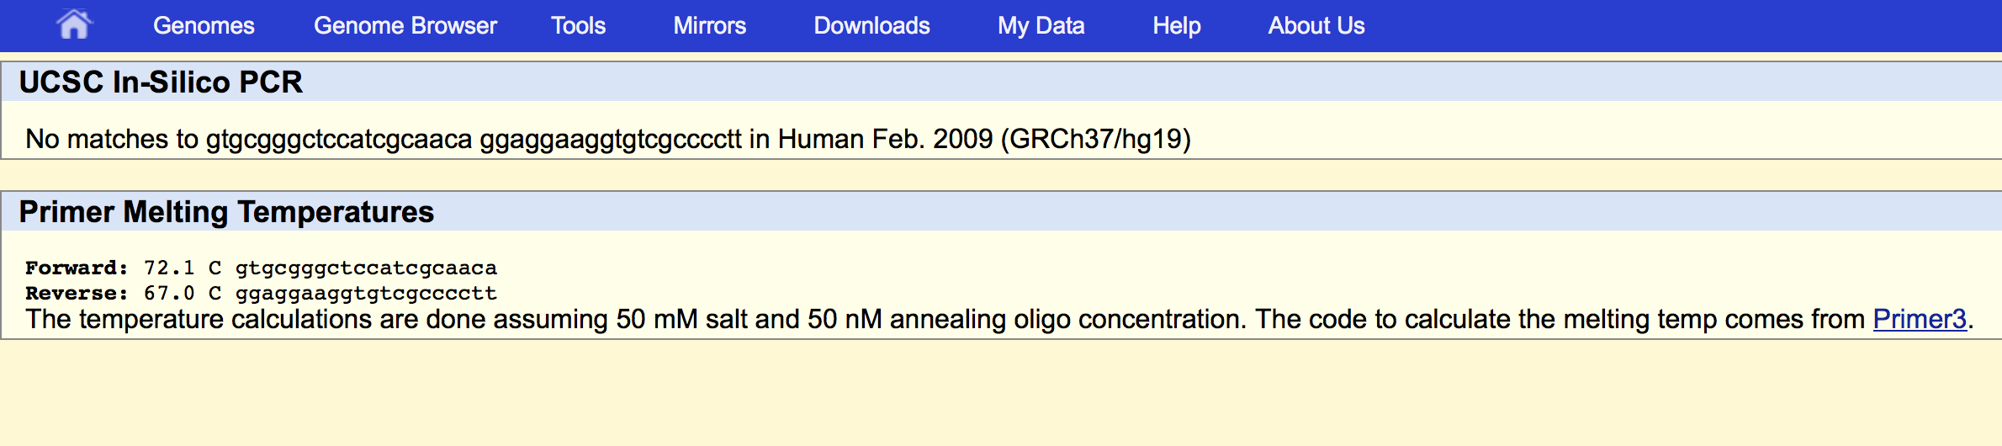This screenshot has height=446, width=2002.
Task: Click the reverse melting temperature 67.0
Action: tap(169, 294)
